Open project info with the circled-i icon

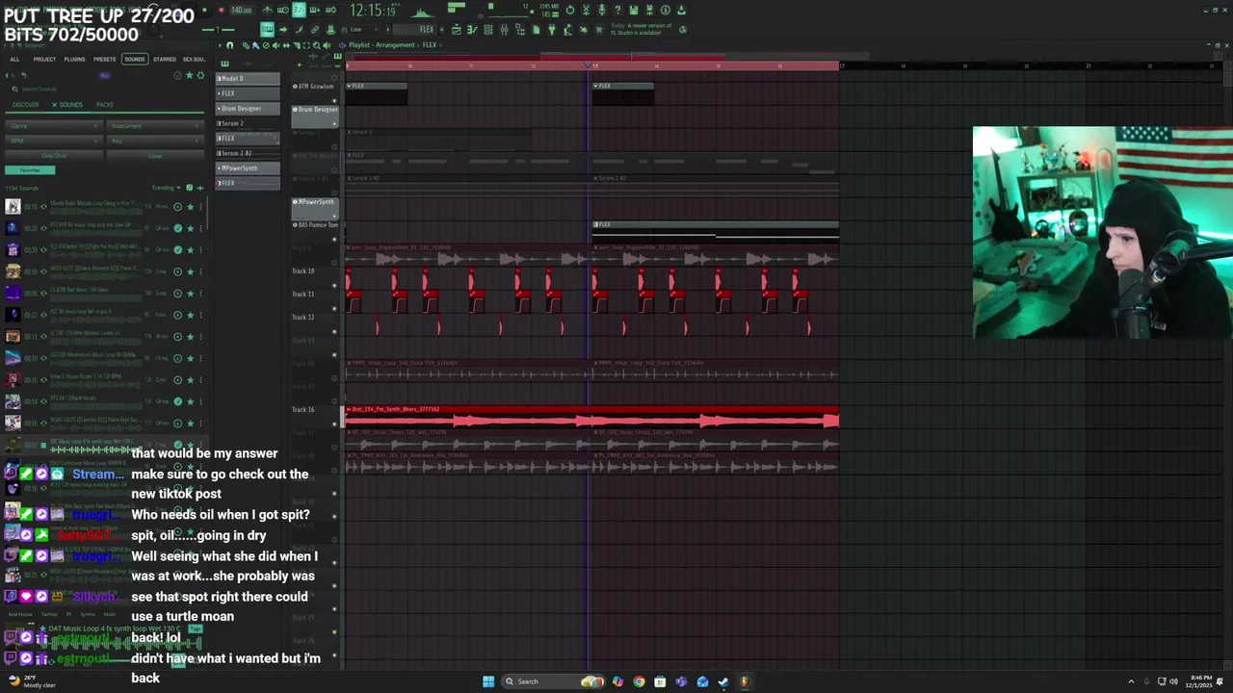point(665,11)
